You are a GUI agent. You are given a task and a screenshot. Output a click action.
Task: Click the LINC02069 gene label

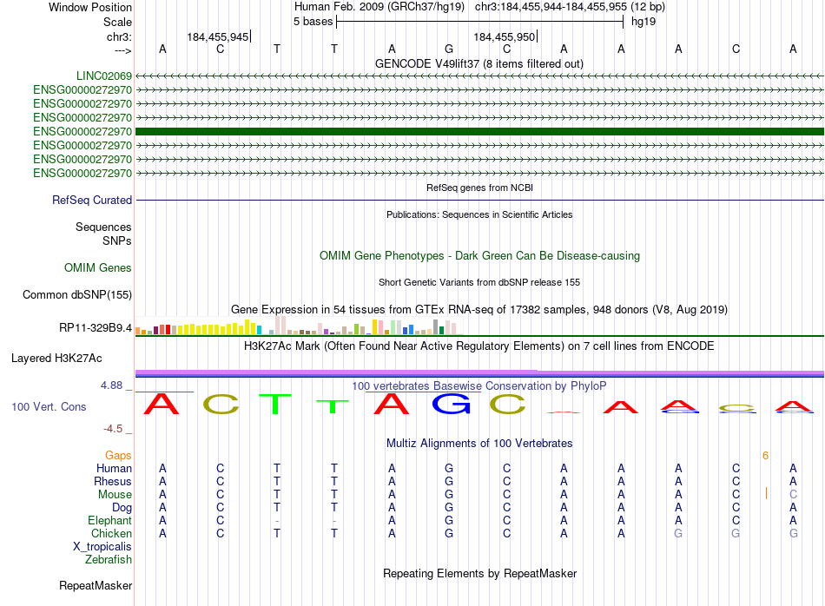coord(103,76)
